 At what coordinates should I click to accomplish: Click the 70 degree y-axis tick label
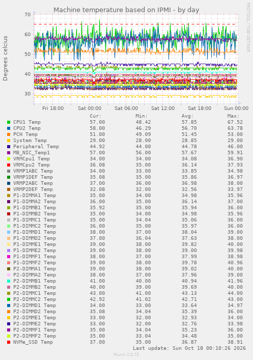[x=27, y=14]
